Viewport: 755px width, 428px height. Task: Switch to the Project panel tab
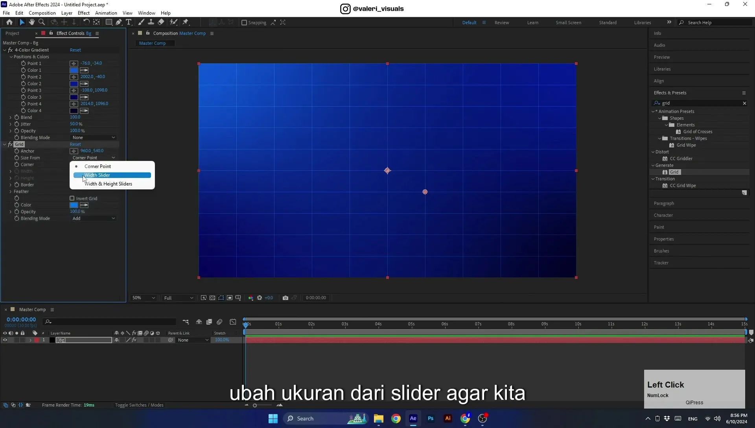pos(12,33)
